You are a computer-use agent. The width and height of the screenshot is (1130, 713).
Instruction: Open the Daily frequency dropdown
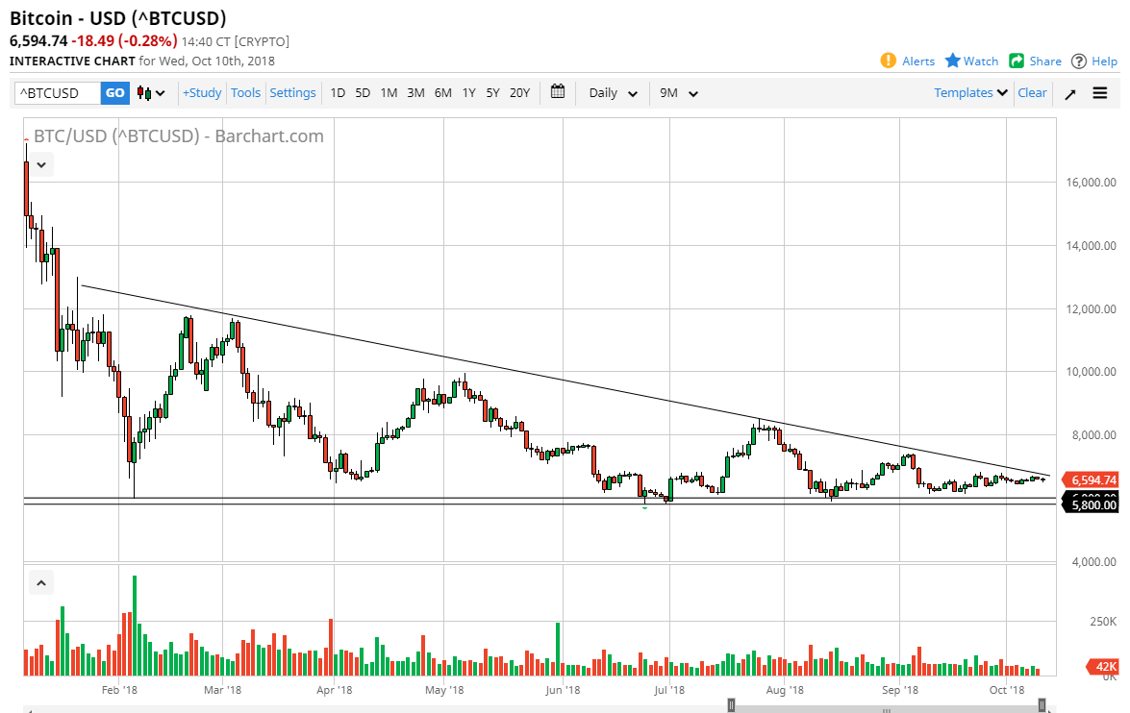pos(611,92)
